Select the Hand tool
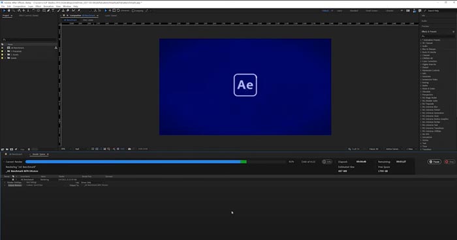Screen dimensions: 457x240 pos(8,10)
